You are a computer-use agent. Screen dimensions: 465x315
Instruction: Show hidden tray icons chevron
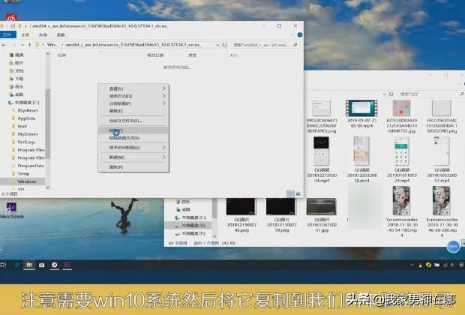click(412, 265)
